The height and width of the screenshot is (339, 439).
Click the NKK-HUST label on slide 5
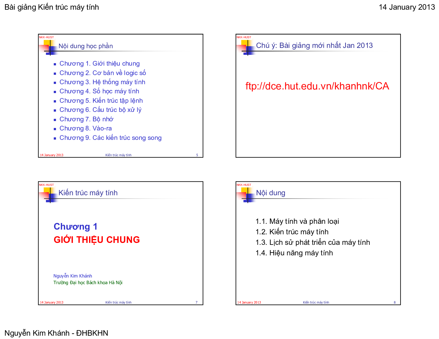point(46,37)
